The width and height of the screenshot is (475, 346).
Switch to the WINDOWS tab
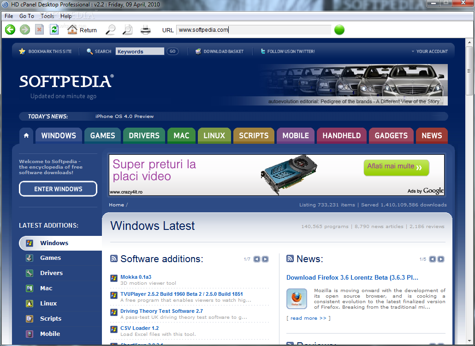click(x=59, y=135)
